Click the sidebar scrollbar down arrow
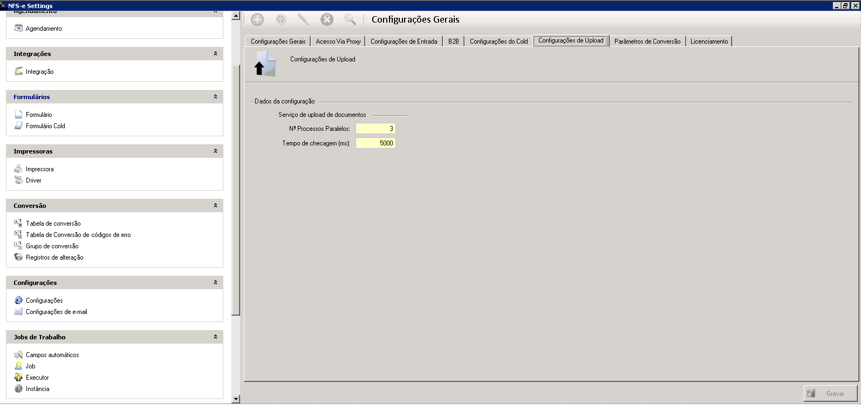This screenshot has width=861, height=405. (236, 399)
